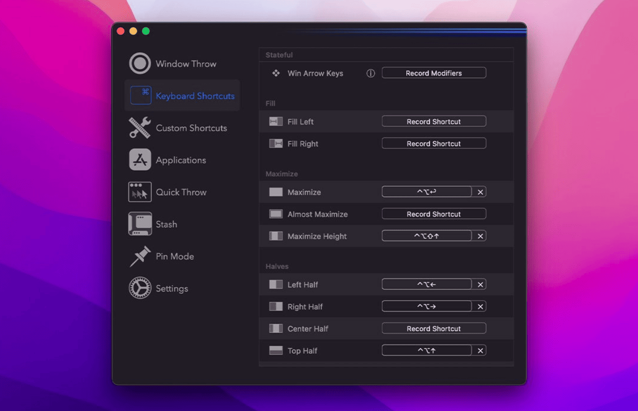The image size is (638, 411).
Task: Open the Applications tab label
Action: pyautogui.click(x=181, y=160)
